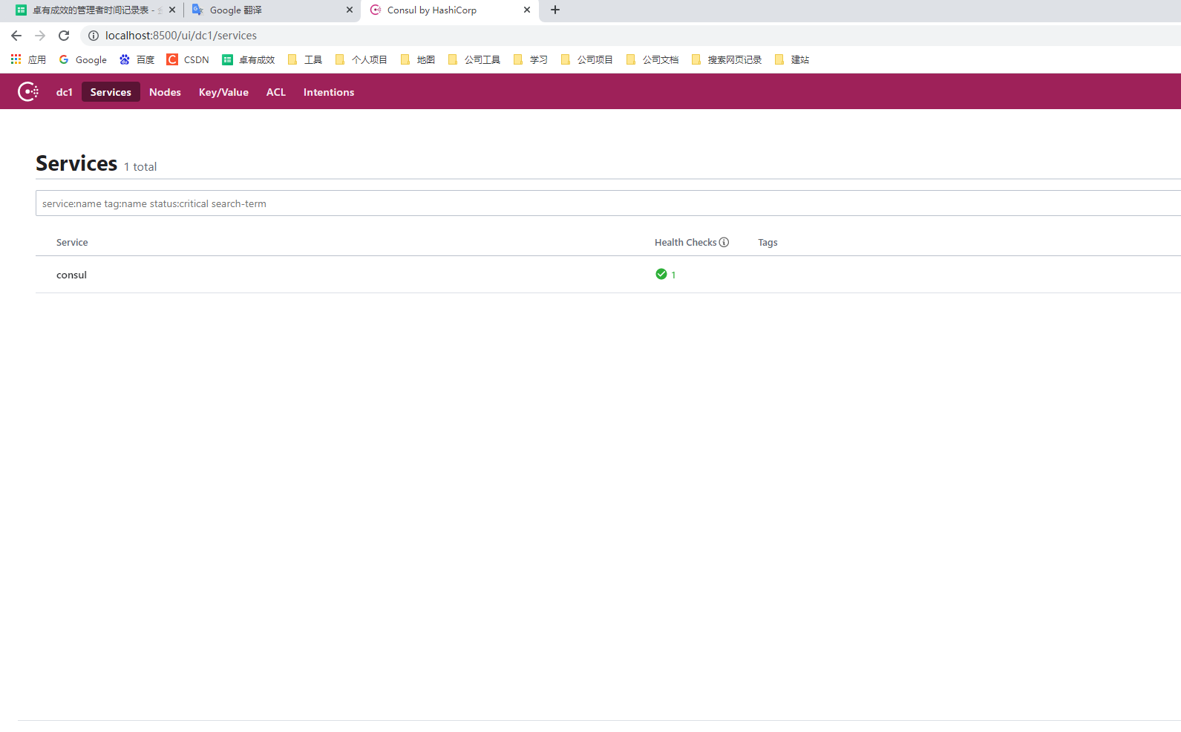This screenshot has height=732, width=1181.
Task: Focus the services search filter field
Action: 608,203
